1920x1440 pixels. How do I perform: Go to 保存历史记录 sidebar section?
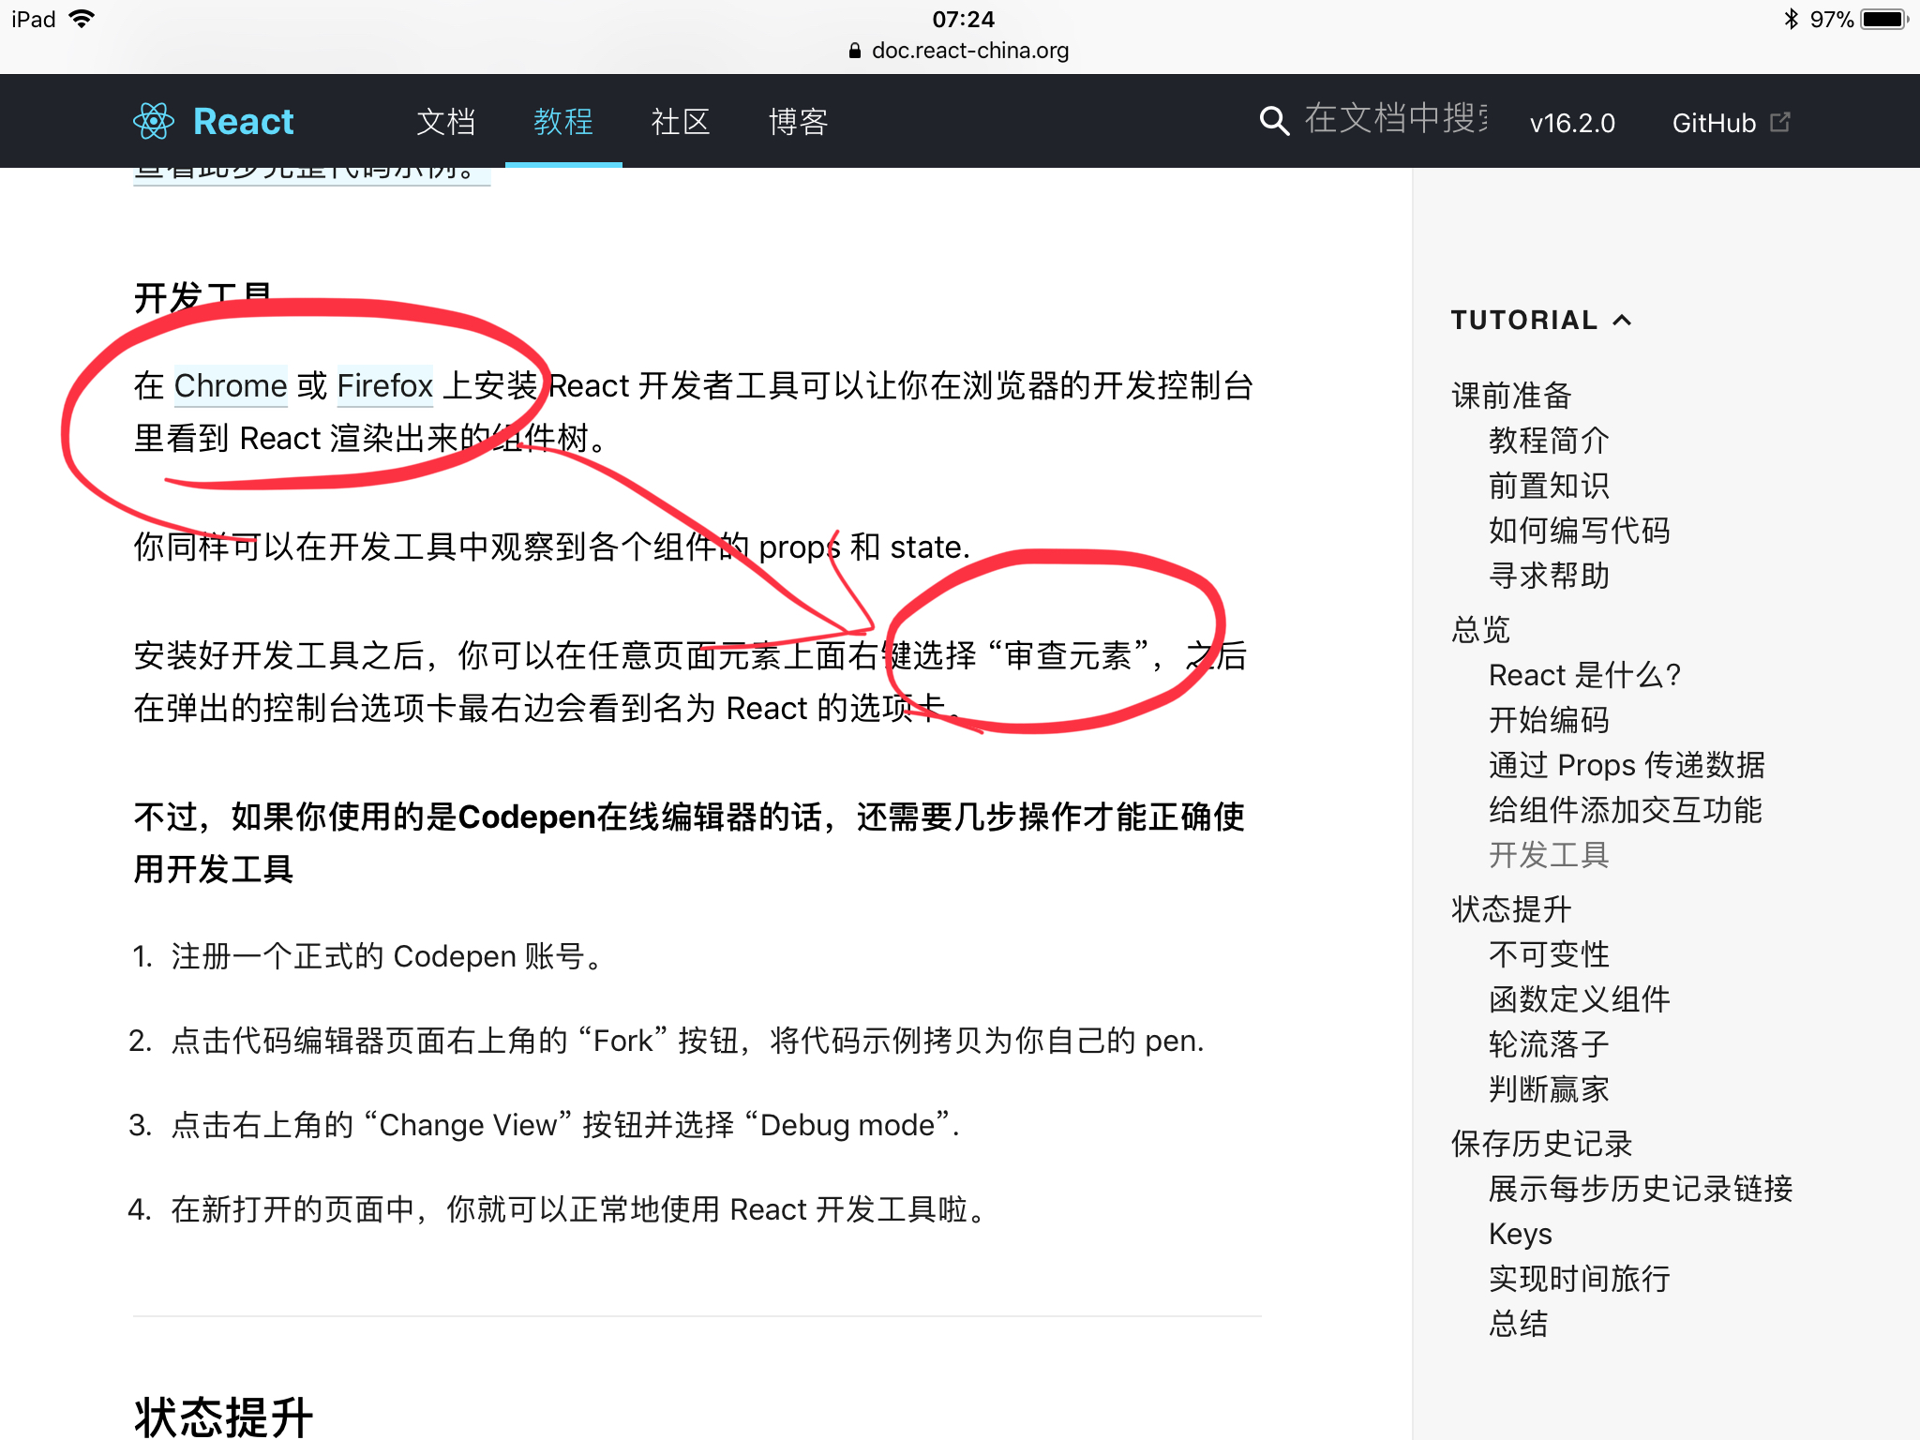click(1542, 1143)
